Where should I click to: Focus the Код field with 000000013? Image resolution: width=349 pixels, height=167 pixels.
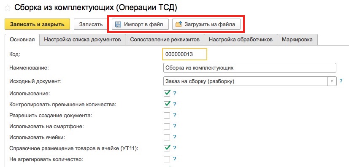(185, 54)
